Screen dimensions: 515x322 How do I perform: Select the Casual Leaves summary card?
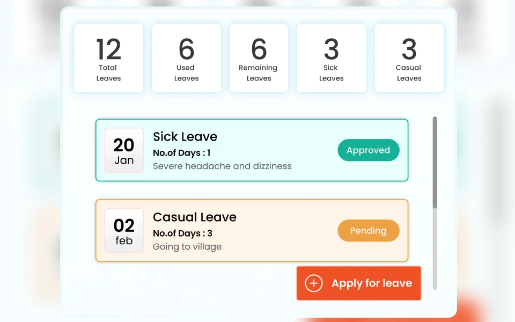pyautogui.click(x=409, y=58)
